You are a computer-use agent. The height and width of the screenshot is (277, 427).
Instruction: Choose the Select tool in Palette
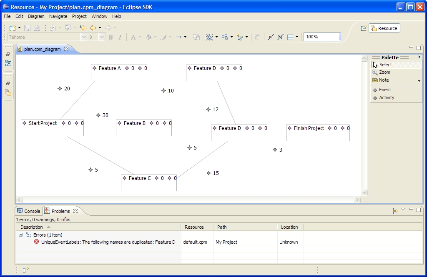[396, 65]
